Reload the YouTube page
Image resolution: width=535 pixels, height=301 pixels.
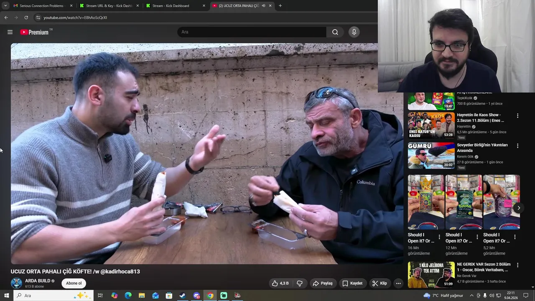pyautogui.click(x=26, y=18)
